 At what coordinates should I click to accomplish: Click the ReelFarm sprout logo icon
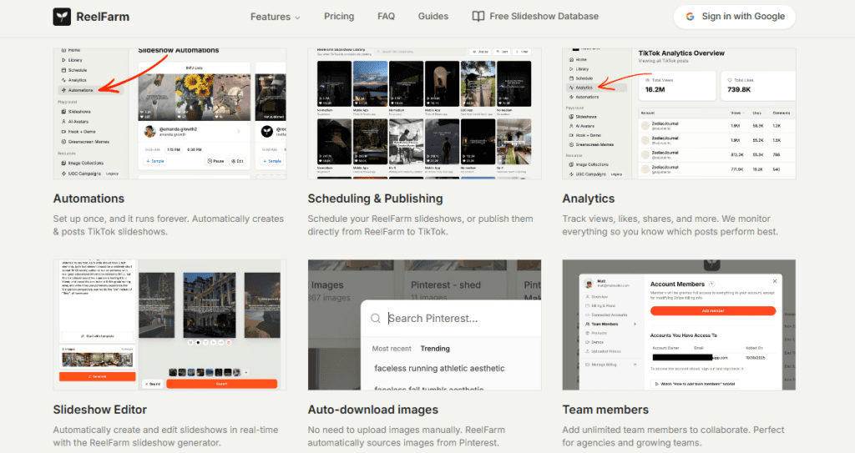tap(63, 17)
